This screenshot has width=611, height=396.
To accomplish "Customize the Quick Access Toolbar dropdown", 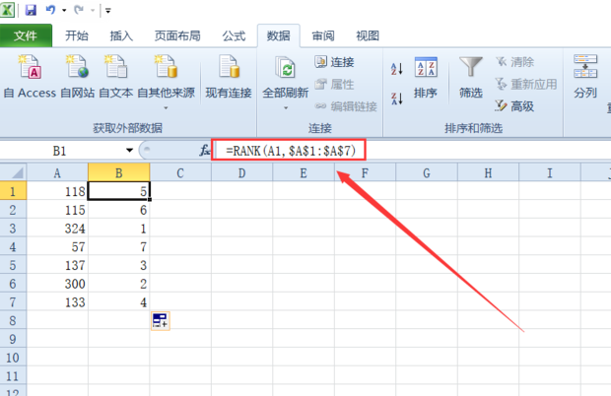I will [x=108, y=11].
